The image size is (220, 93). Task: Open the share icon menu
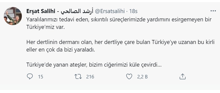pos(183,77)
